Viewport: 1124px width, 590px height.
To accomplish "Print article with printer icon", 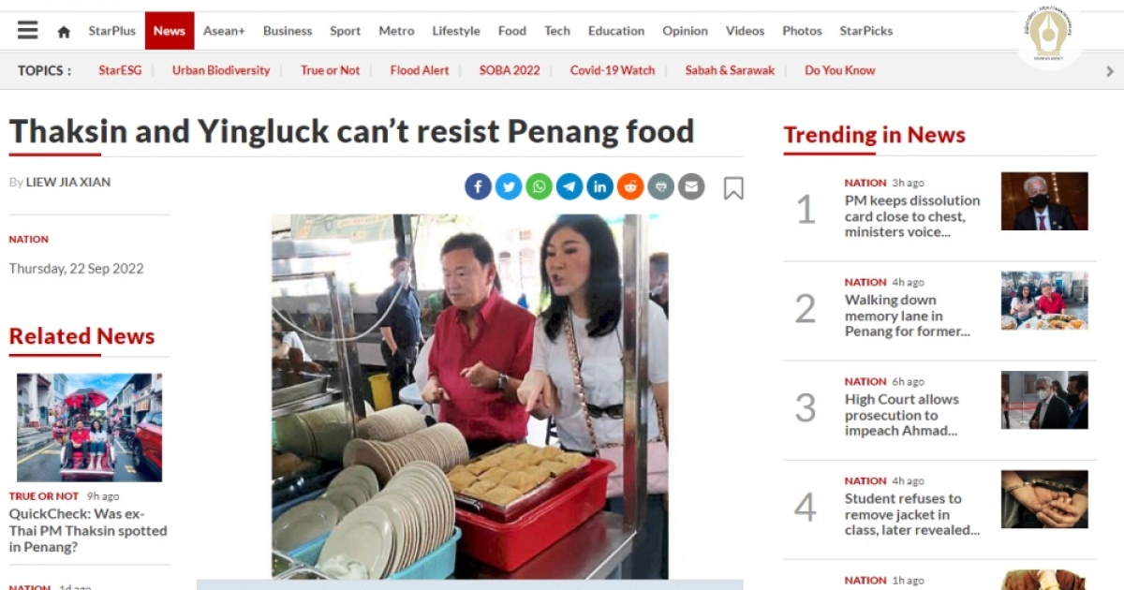I will coord(660,186).
